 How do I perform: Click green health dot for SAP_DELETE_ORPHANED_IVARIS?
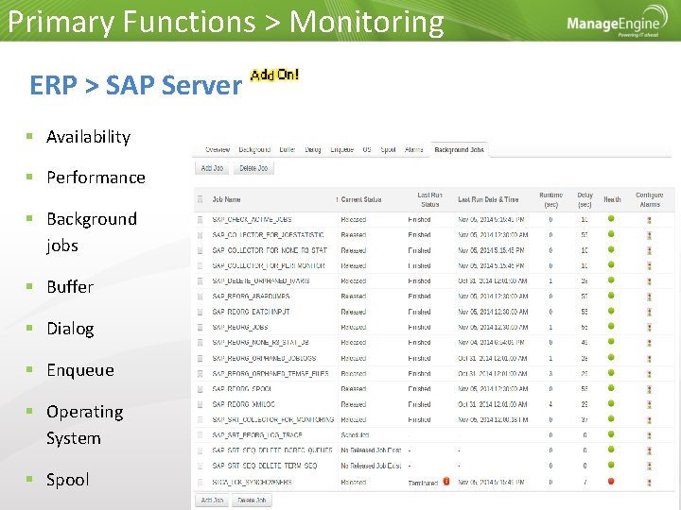[x=611, y=280]
